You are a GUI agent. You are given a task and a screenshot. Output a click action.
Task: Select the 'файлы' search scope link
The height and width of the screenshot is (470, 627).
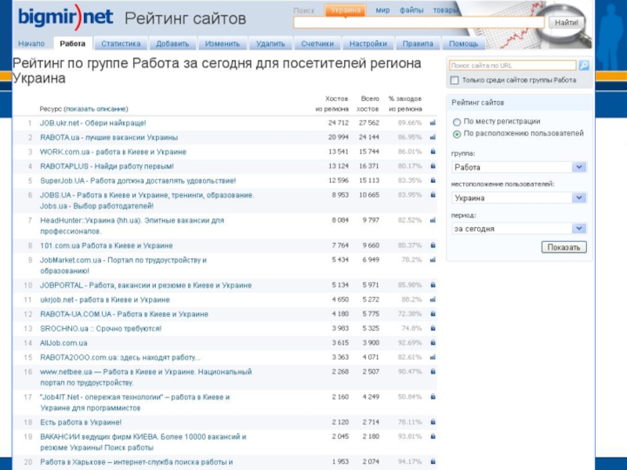(411, 10)
